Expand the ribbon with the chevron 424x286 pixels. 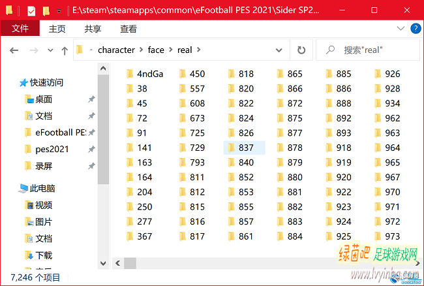pos(401,28)
